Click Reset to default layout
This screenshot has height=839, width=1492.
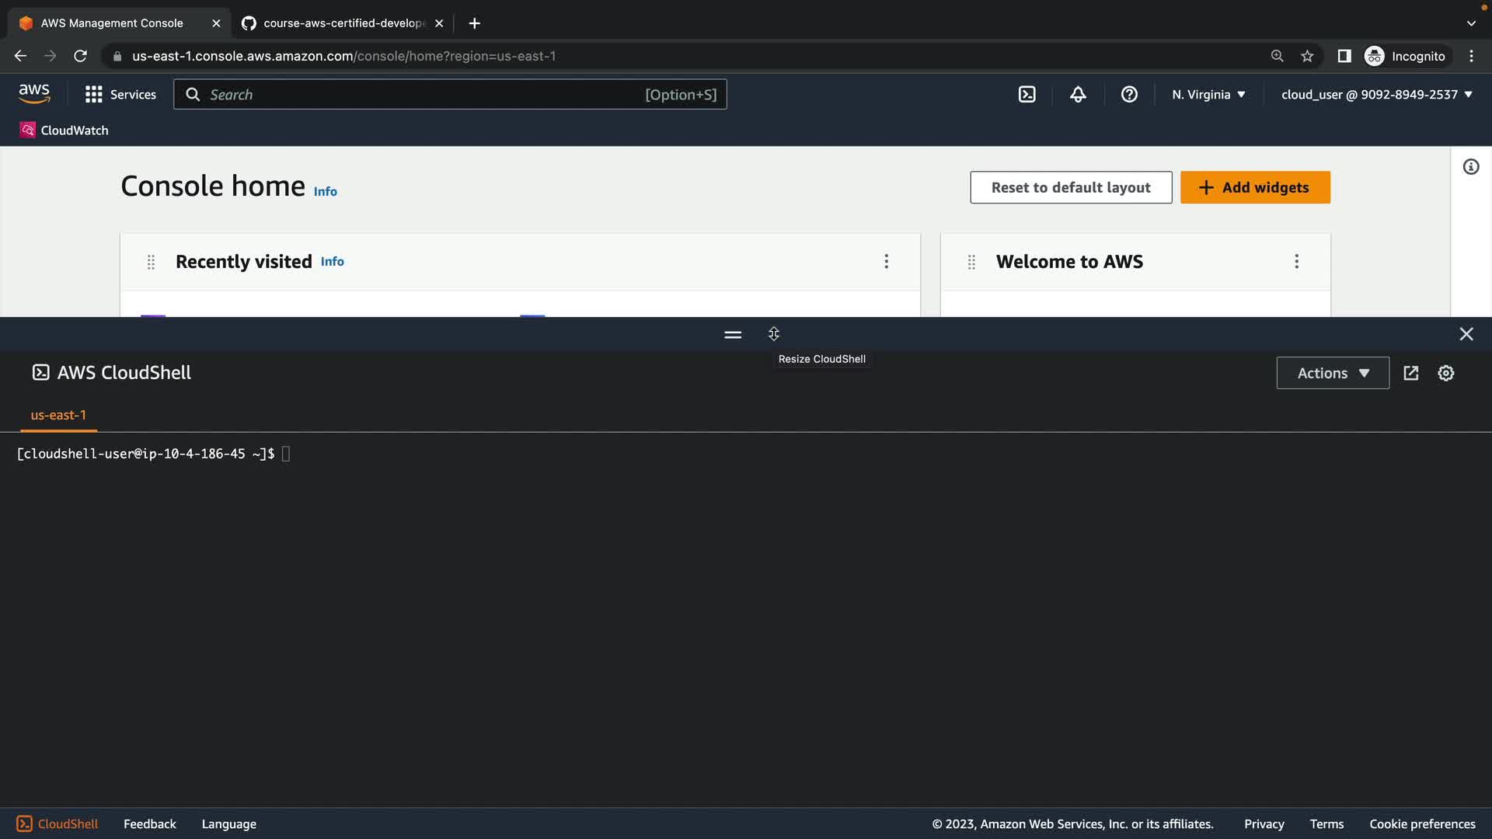[x=1070, y=187]
